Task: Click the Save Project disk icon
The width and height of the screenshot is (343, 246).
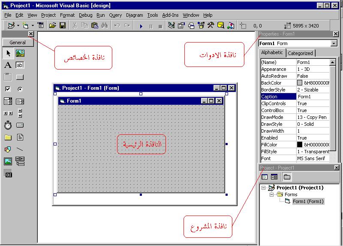Action: 63,25
